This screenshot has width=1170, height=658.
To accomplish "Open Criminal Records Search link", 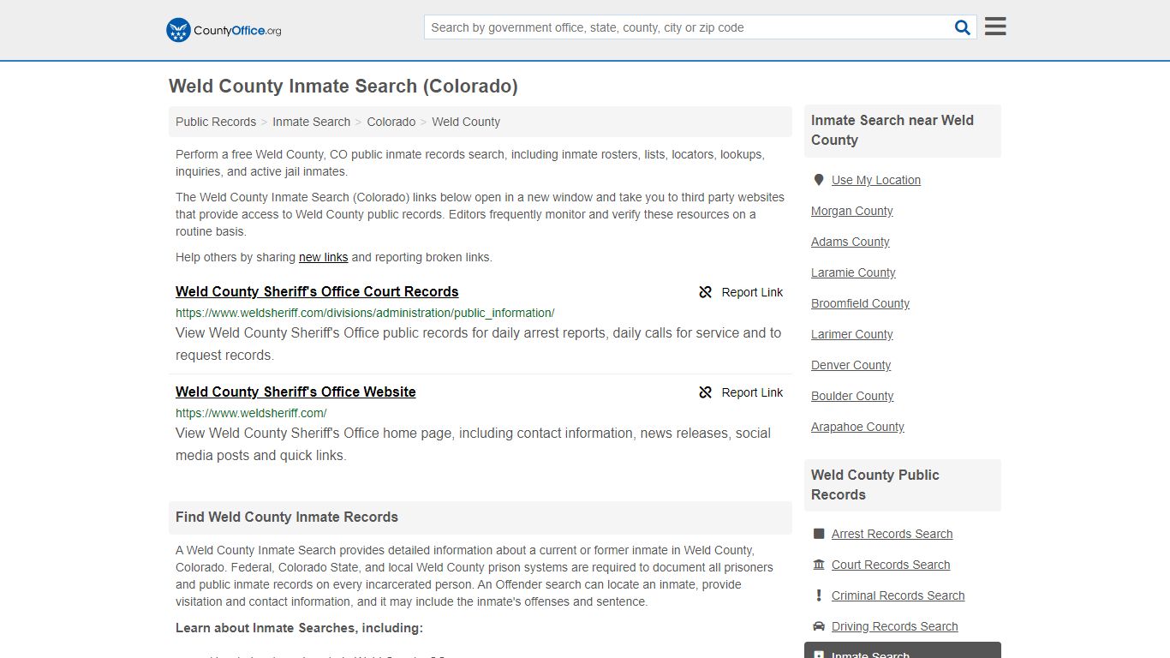I will click(898, 595).
